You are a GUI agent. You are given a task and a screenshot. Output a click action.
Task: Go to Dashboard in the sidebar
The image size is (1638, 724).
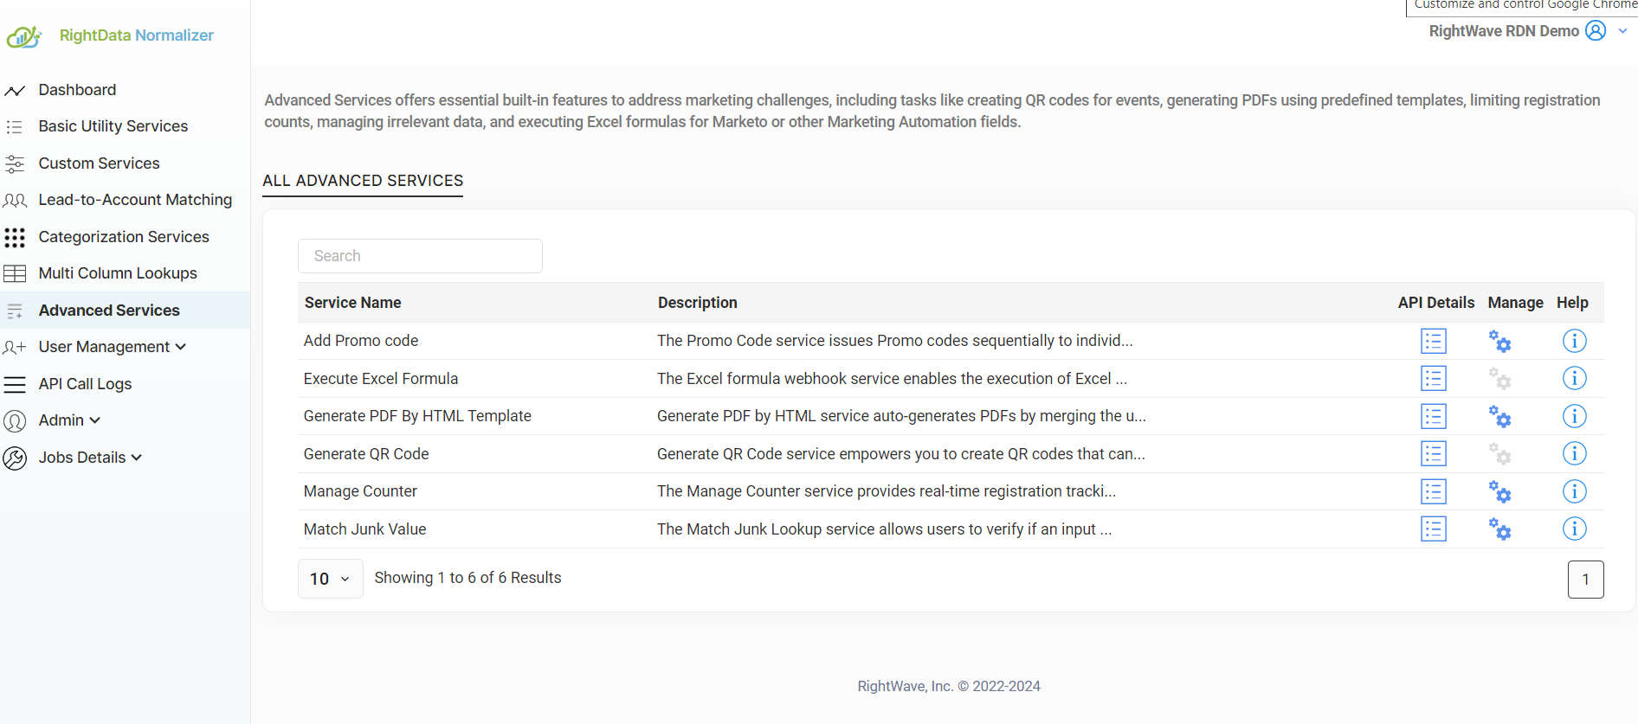pyautogui.click(x=77, y=90)
